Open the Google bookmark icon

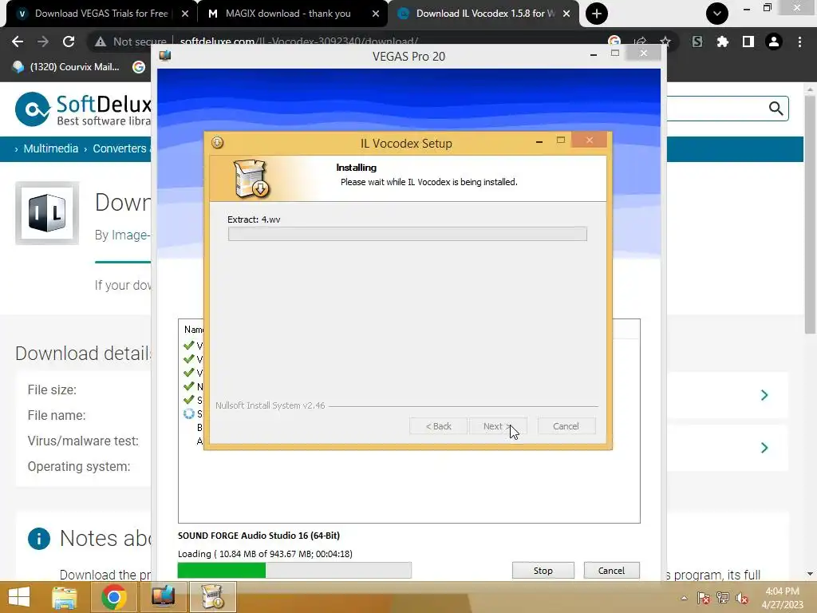[x=139, y=67]
